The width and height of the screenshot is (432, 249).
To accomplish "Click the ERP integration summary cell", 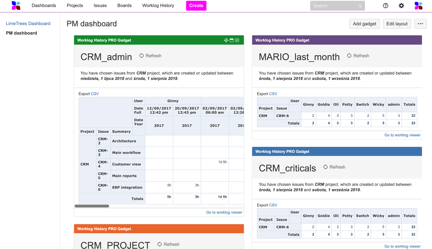I will [128, 188].
